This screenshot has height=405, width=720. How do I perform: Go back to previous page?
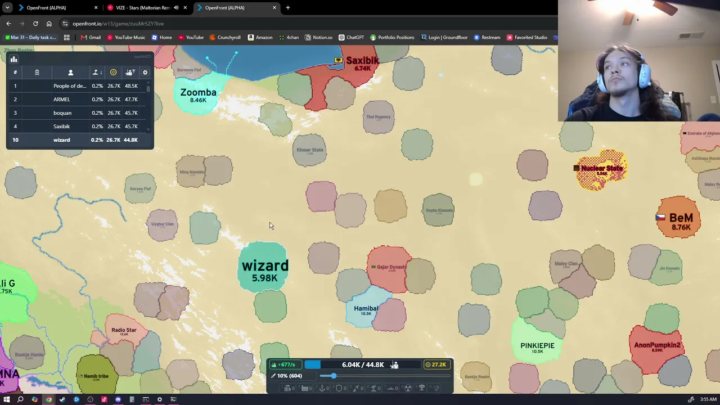tap(8, 24)
